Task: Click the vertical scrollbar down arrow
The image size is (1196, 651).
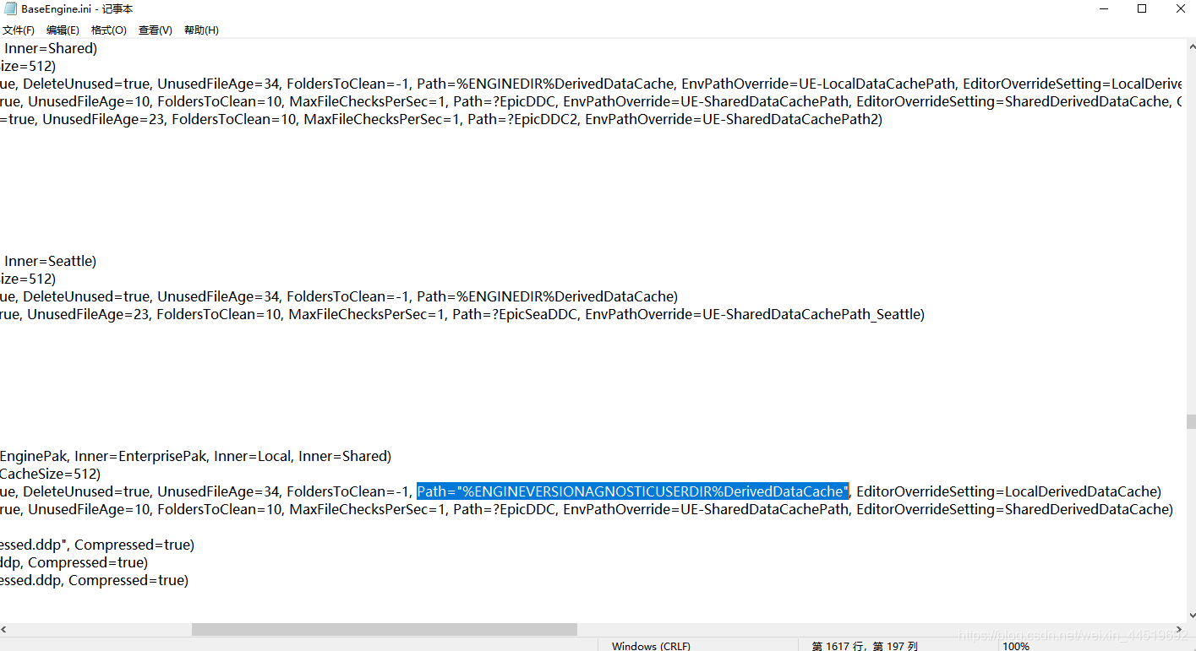Action: click(x=1190, y=616)
